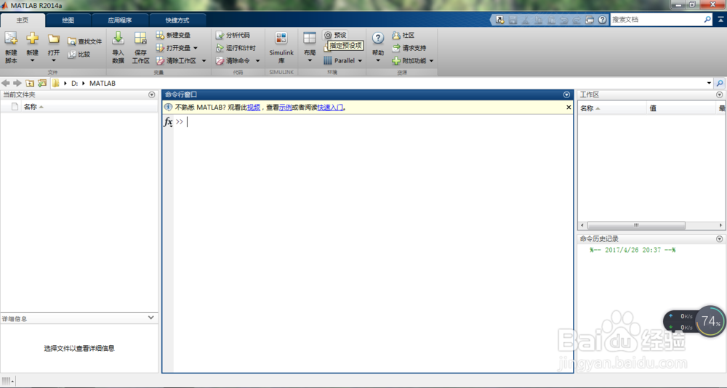
Task: Click the back arrow in the folder toolbar
Action: pos(6,83)
